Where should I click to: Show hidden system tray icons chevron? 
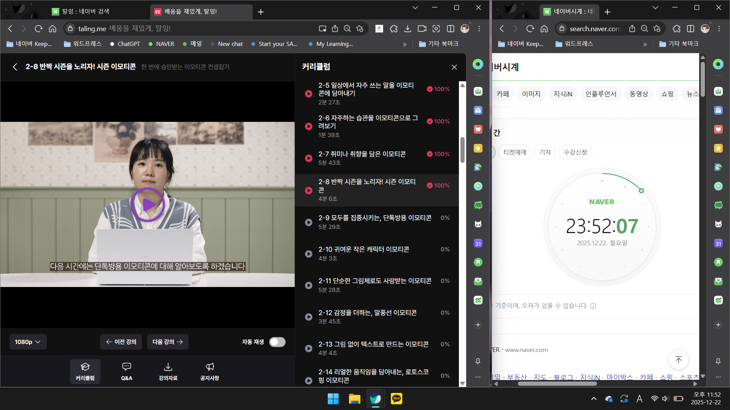pos(594,399)
